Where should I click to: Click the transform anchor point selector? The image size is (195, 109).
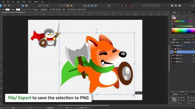(x=174, y=99)
